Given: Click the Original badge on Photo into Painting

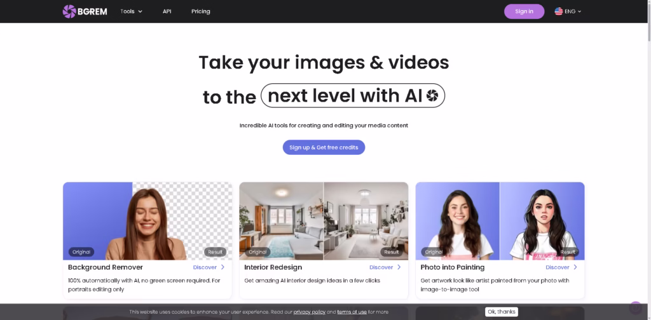Looking at the screenshot, I should (x=434, y=252).
